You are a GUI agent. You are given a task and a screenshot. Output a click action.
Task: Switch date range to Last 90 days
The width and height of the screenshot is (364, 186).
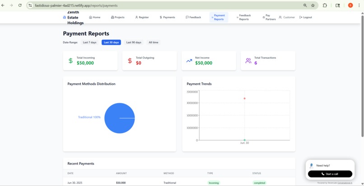click(134, 43)
